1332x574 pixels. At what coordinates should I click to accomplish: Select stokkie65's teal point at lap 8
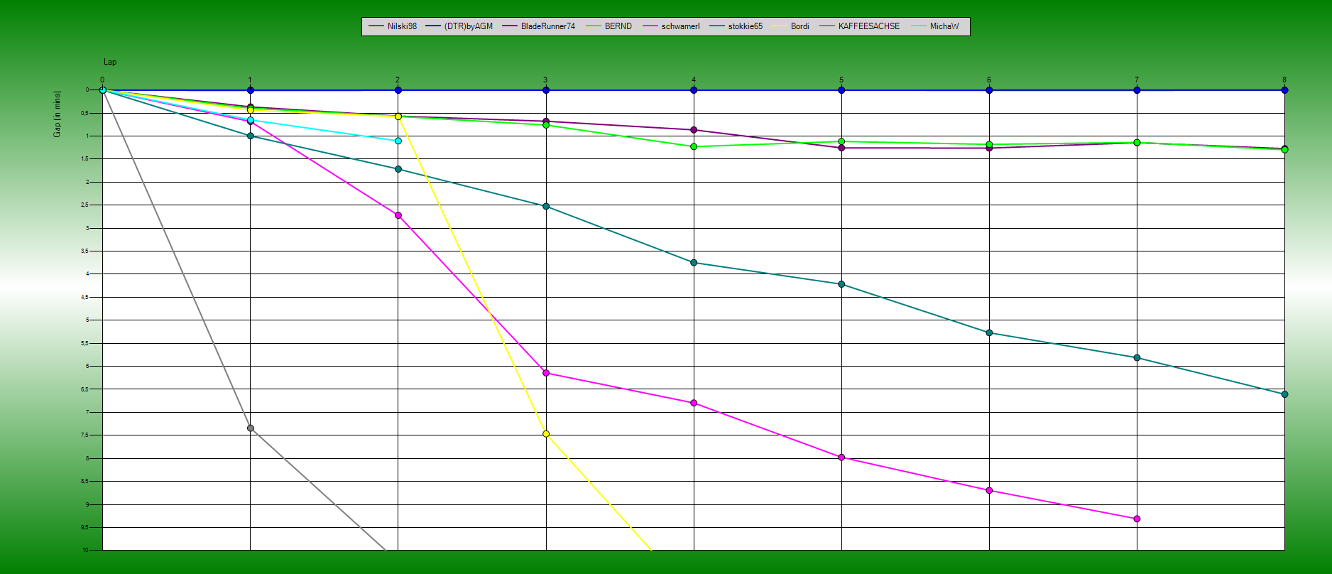tap(1284, 394)
